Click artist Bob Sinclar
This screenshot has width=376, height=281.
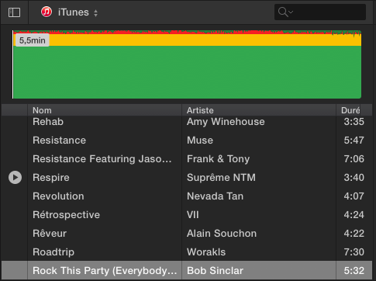point(215,271)
